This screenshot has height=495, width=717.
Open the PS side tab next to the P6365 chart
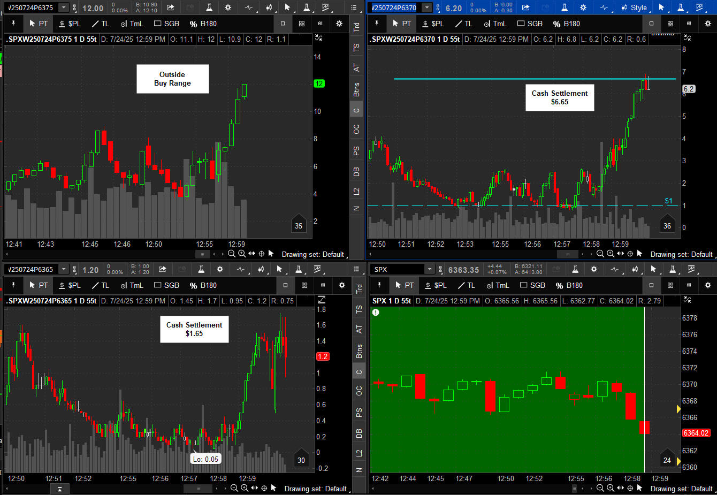(x=359, y=412)
